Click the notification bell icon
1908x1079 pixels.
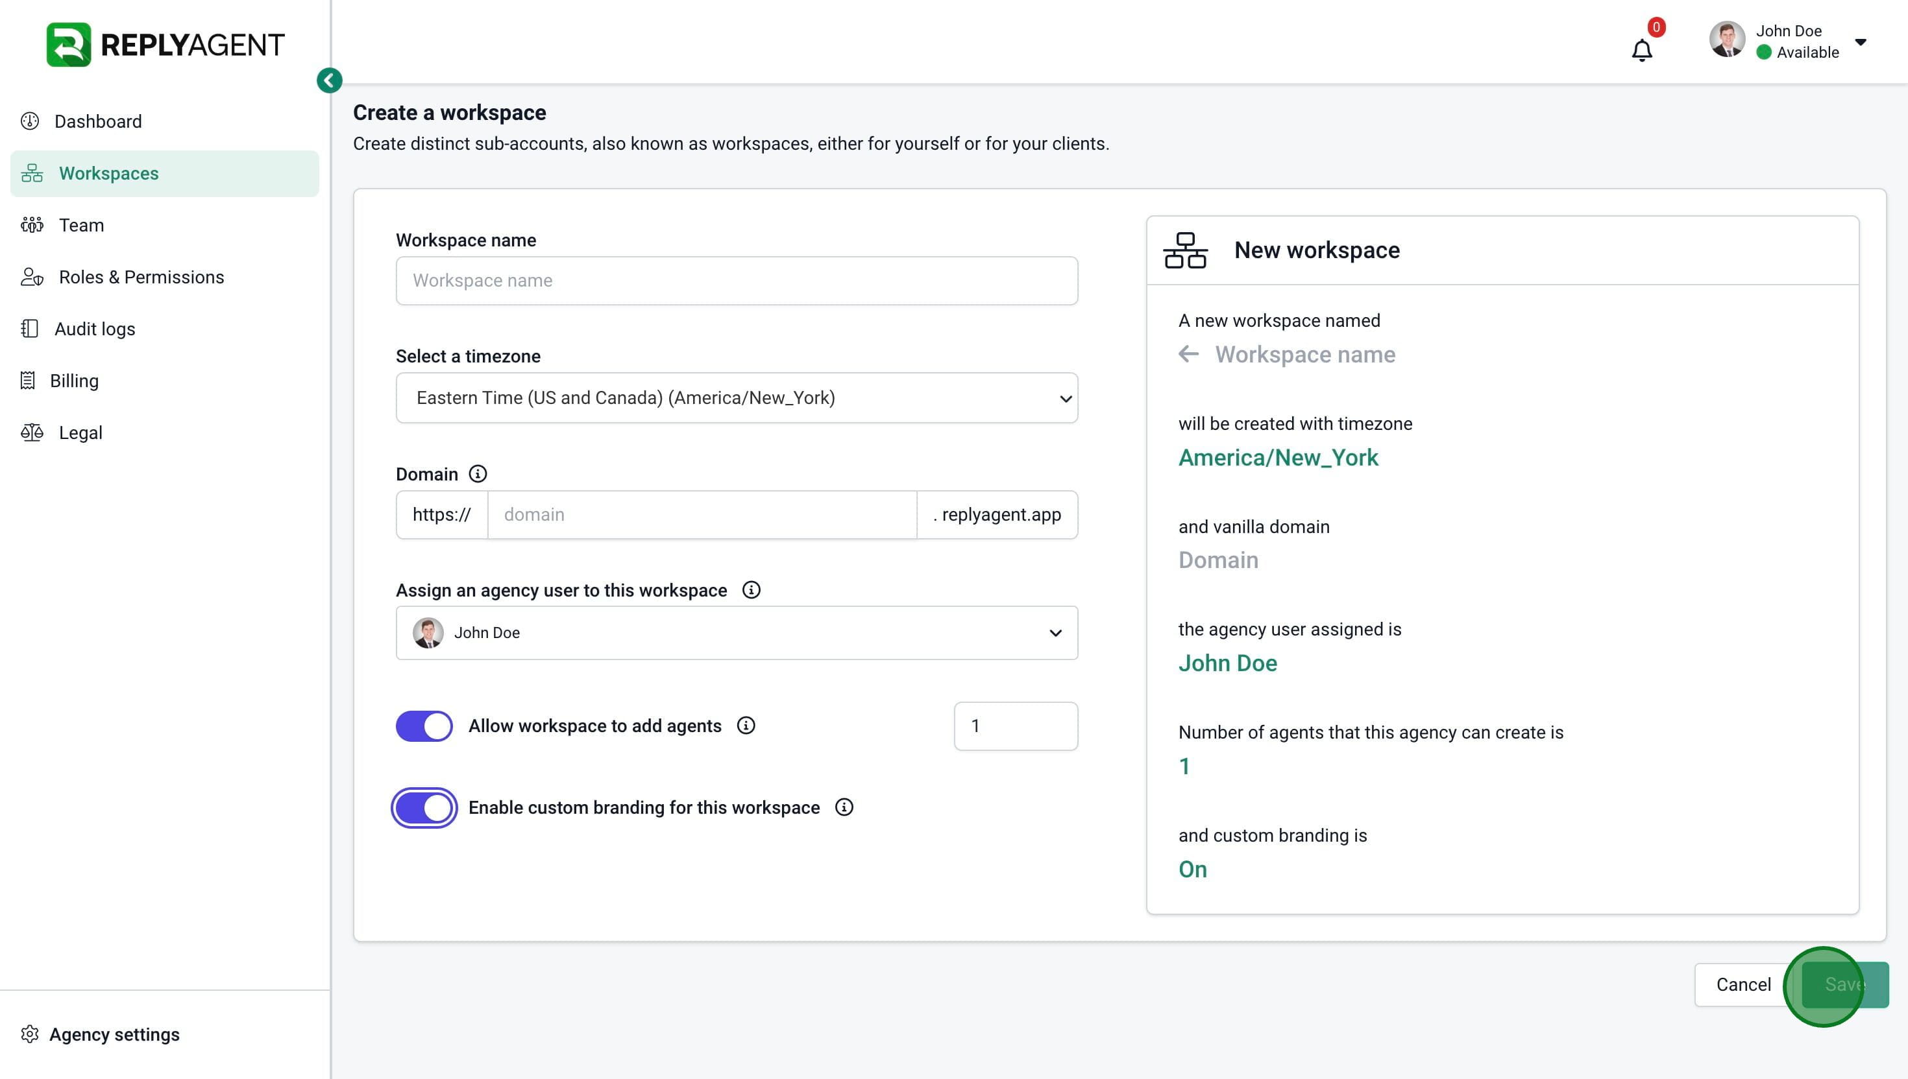click(x=1642, y=50)
